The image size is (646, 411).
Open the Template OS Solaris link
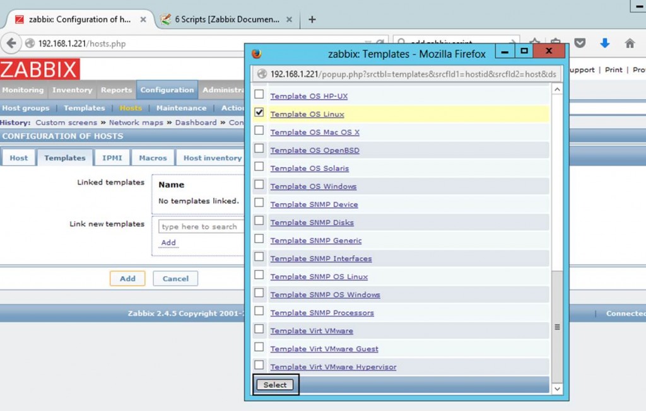pyautogui.click(x=309, y=168)
